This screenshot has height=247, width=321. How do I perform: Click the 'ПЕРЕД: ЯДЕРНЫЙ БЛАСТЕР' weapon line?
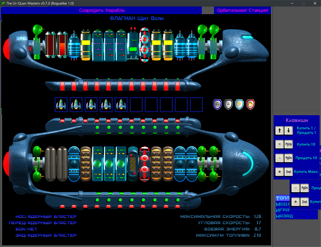[43, 223]
